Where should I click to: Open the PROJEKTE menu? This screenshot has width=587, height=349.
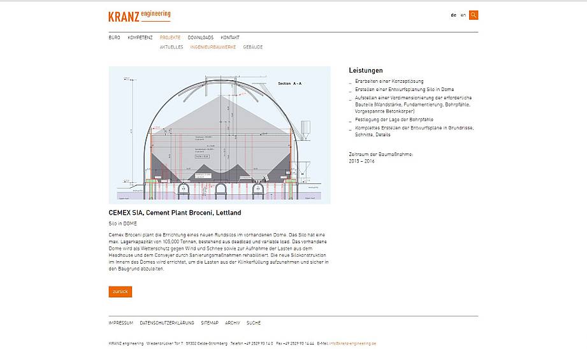(170, 38)
